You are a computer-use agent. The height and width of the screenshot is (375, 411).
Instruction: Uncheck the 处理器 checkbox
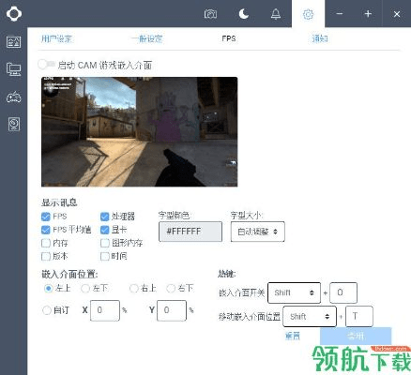point(104,217)
